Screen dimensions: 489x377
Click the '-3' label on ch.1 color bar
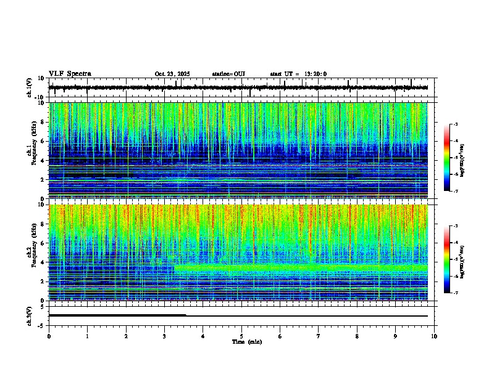coord(455,124)
